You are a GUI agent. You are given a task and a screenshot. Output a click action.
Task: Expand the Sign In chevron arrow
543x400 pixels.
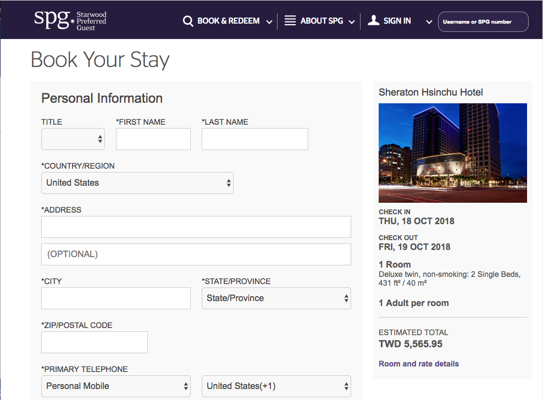(429, 22)
